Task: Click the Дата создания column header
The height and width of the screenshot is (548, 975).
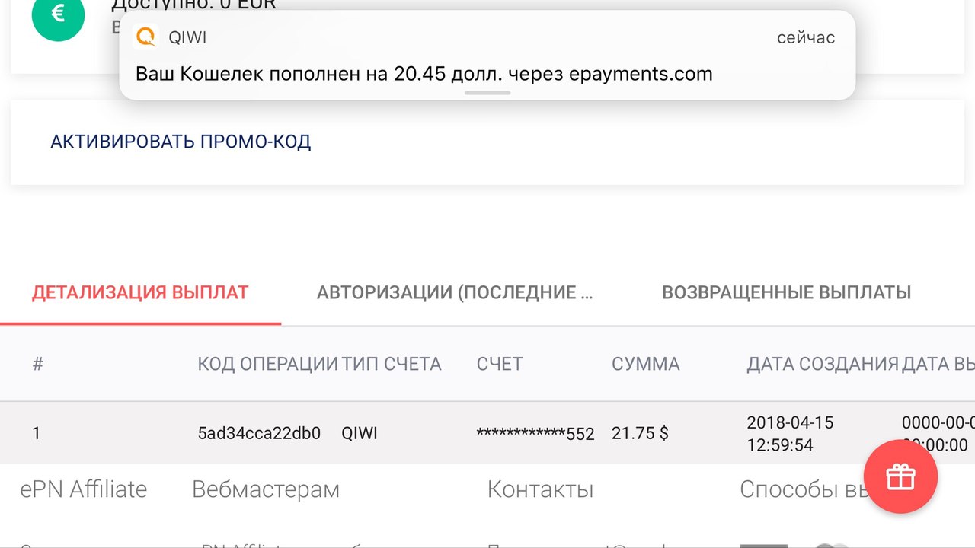Action: [822, 364]
